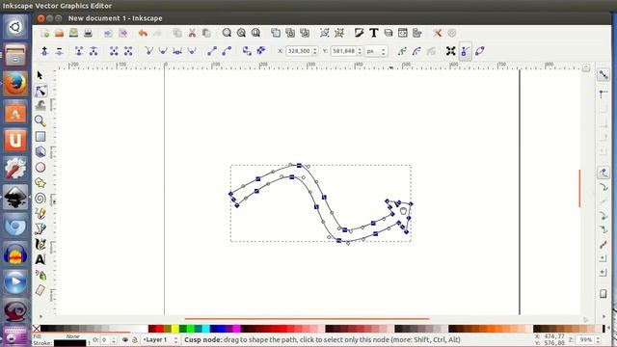Pick the magenta palette swatch
617x347 pixels.
coord(237,329)
